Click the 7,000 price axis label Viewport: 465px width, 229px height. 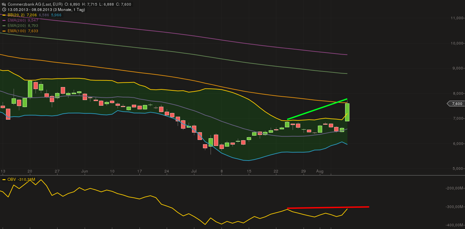click(x=459, y=118)
